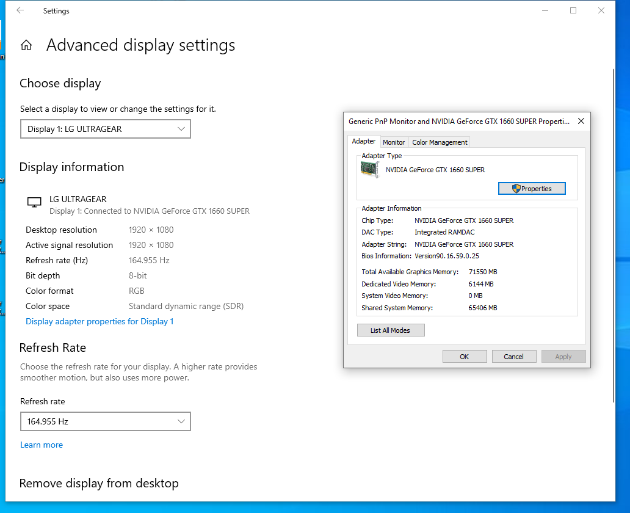Click the RGB color format value
Viewport: 630px width, 513px height.
point(137,291)
